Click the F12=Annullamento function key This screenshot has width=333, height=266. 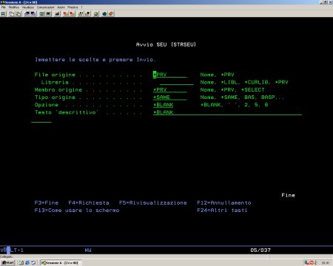pyautogui.click(x=224, y=202)
